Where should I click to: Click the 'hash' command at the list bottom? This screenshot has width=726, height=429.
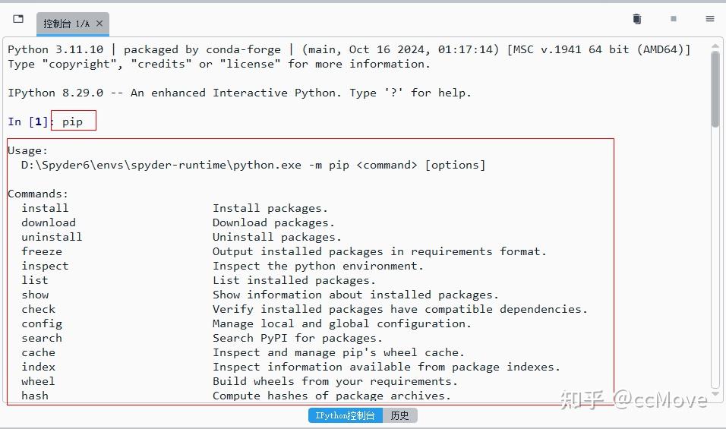(35, 396)
